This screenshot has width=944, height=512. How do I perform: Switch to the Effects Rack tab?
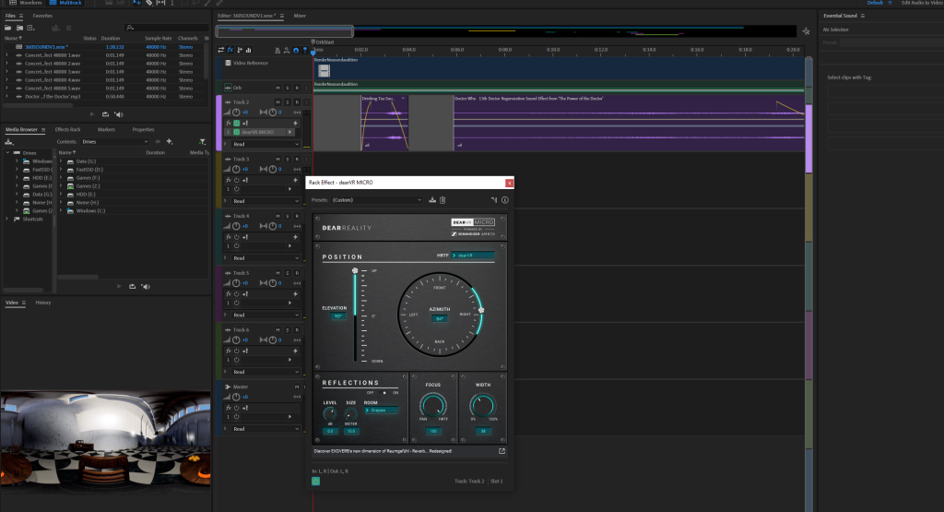(x=67, y=129)
